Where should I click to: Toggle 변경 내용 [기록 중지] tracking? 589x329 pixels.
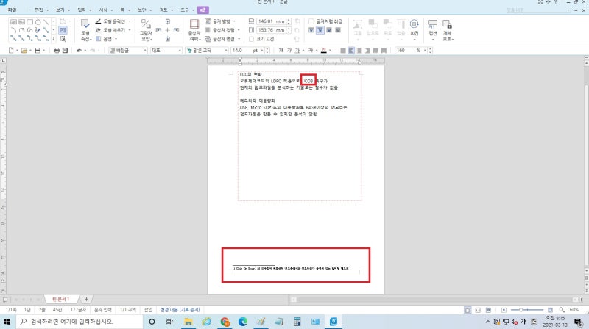(180, 310)
